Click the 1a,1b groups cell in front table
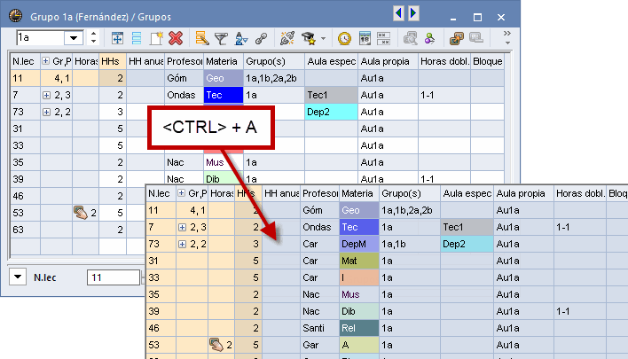628x359 pixels. tap(410, 244)
